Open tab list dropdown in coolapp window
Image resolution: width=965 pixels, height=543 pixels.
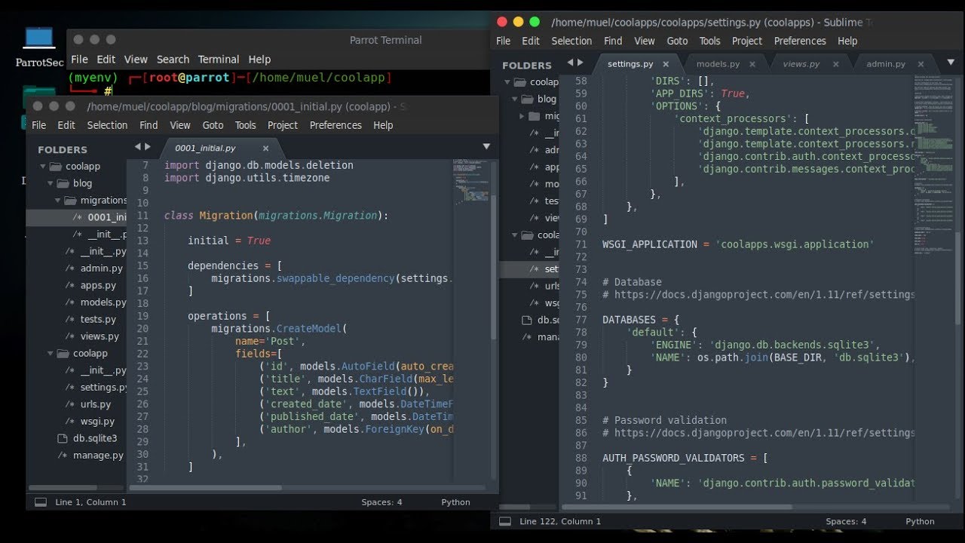[x=486, y=147]
